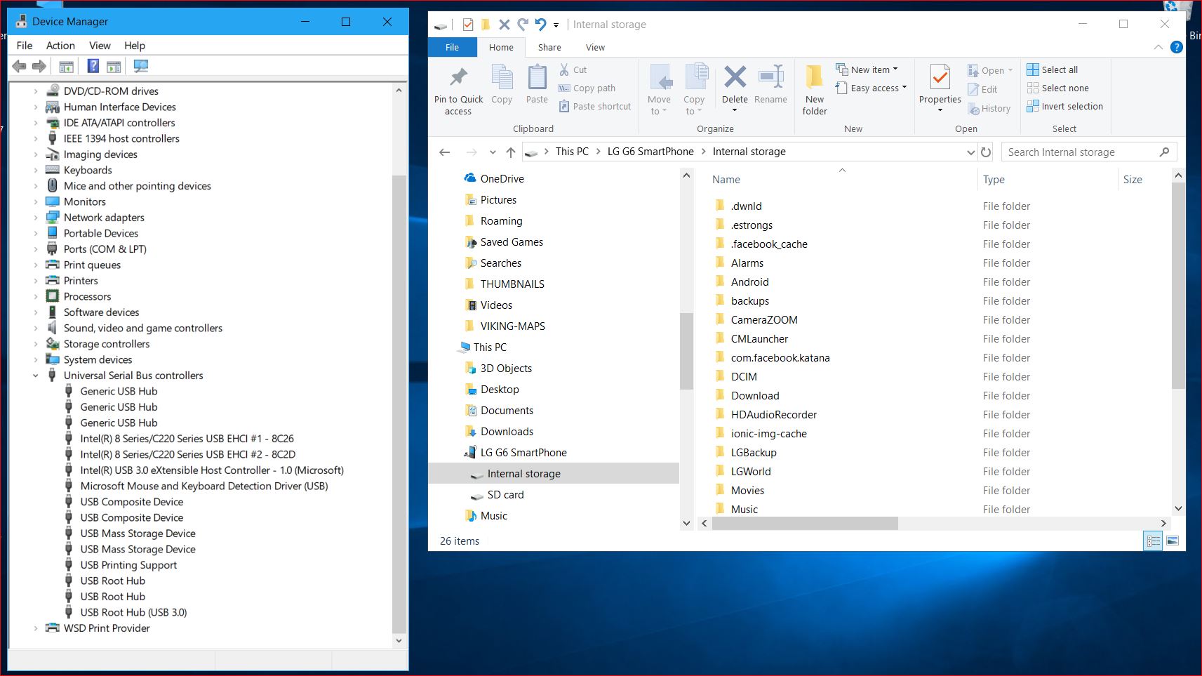Open the address bar history dropdown
Viewport: 1202px width, 676px height.
point(970,152)
